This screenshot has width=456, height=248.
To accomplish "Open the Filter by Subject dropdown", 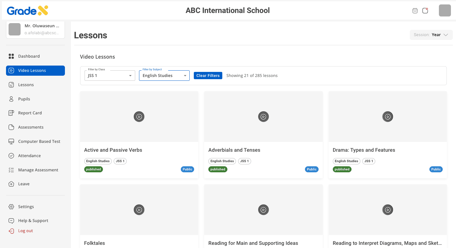I will point(164,76).
